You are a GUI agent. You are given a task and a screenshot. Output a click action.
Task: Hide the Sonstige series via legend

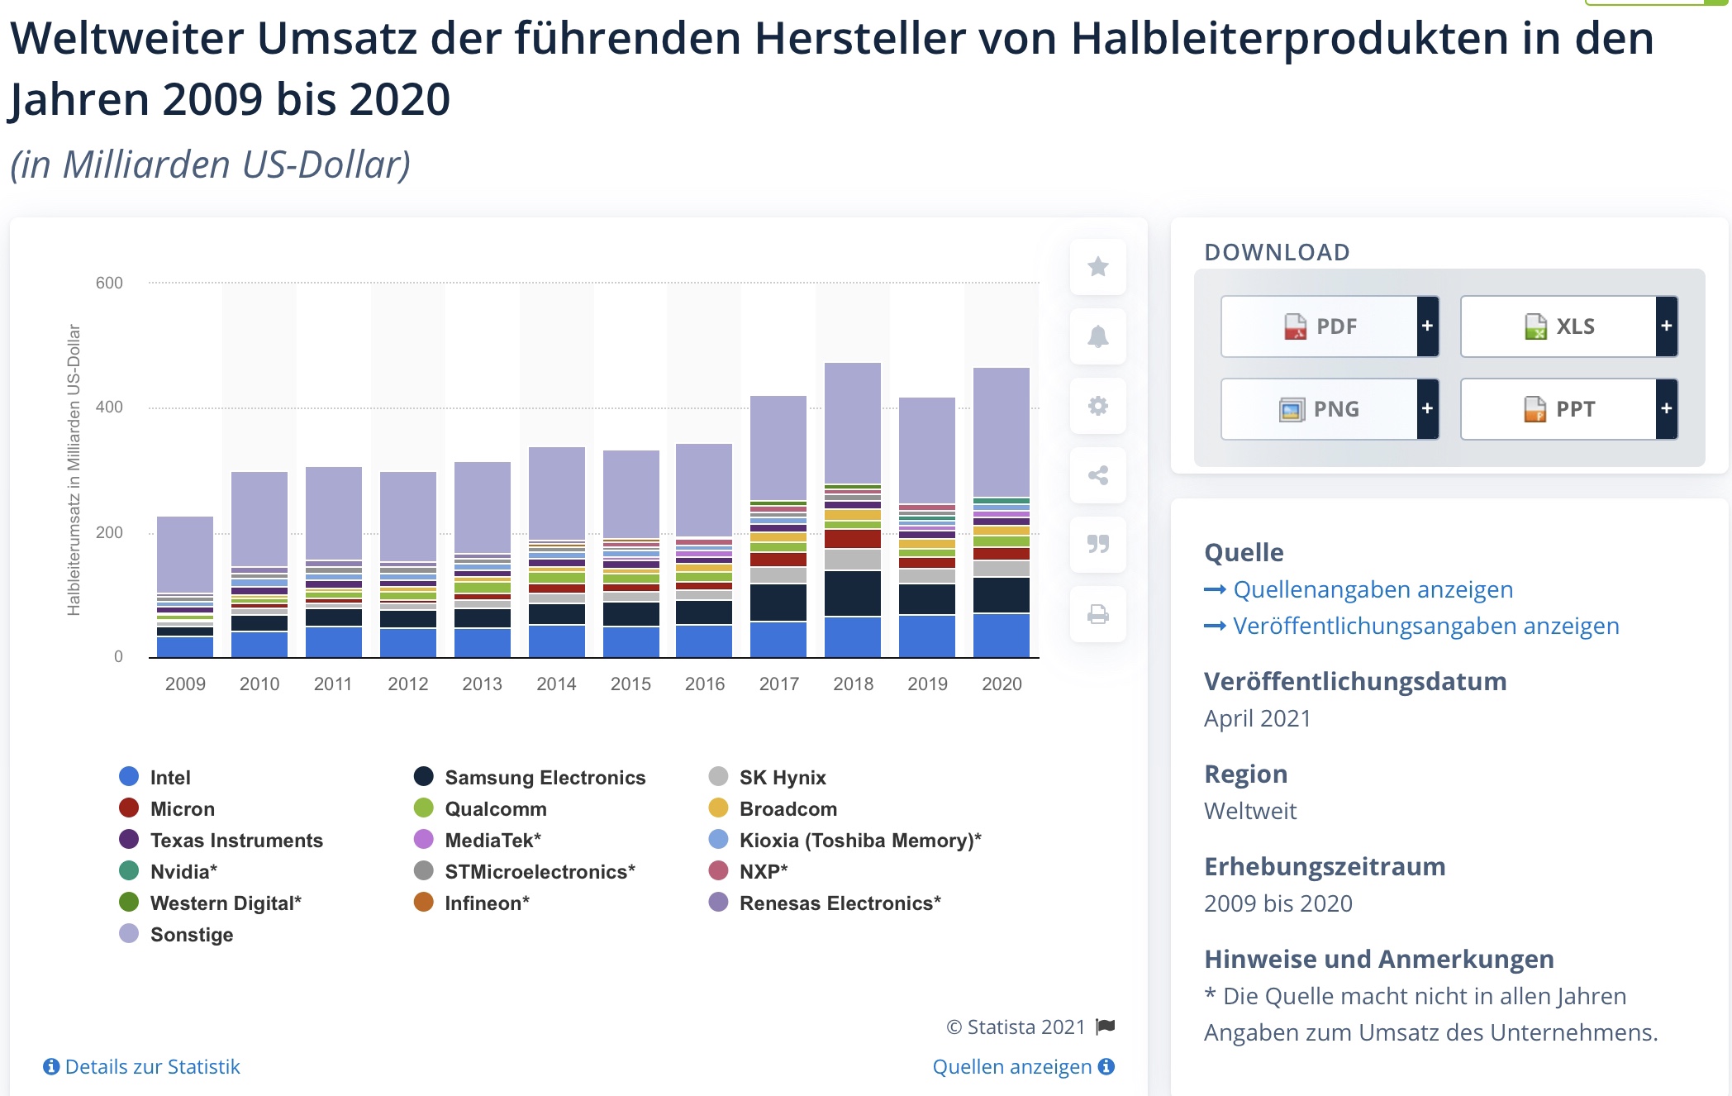(x=191, y=934)
